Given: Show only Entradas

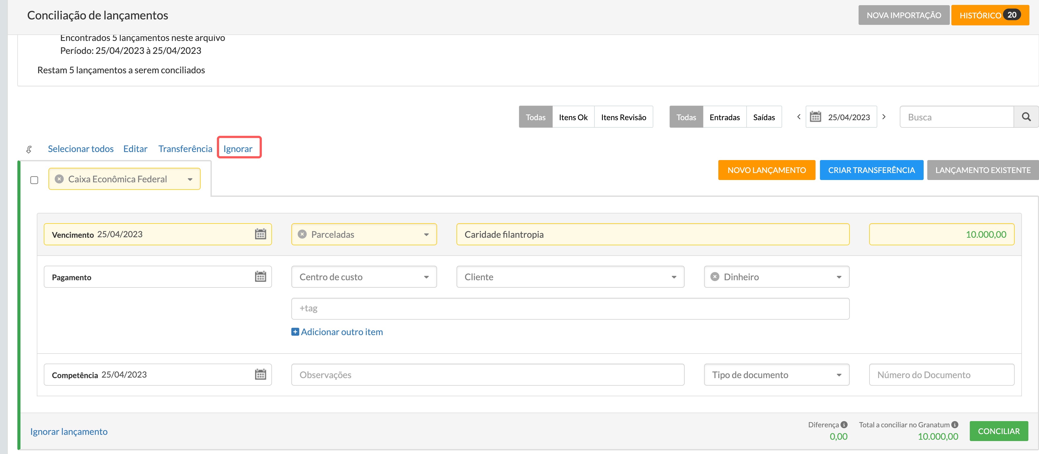Looking at the screenshot, I should 725,117.
